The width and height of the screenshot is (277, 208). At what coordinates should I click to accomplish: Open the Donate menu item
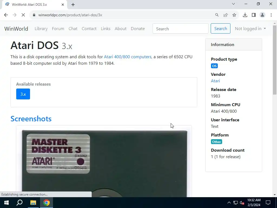click(x=138, y=29)
